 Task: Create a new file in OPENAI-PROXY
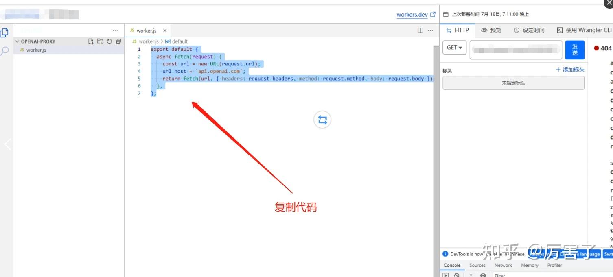point(91,41)
